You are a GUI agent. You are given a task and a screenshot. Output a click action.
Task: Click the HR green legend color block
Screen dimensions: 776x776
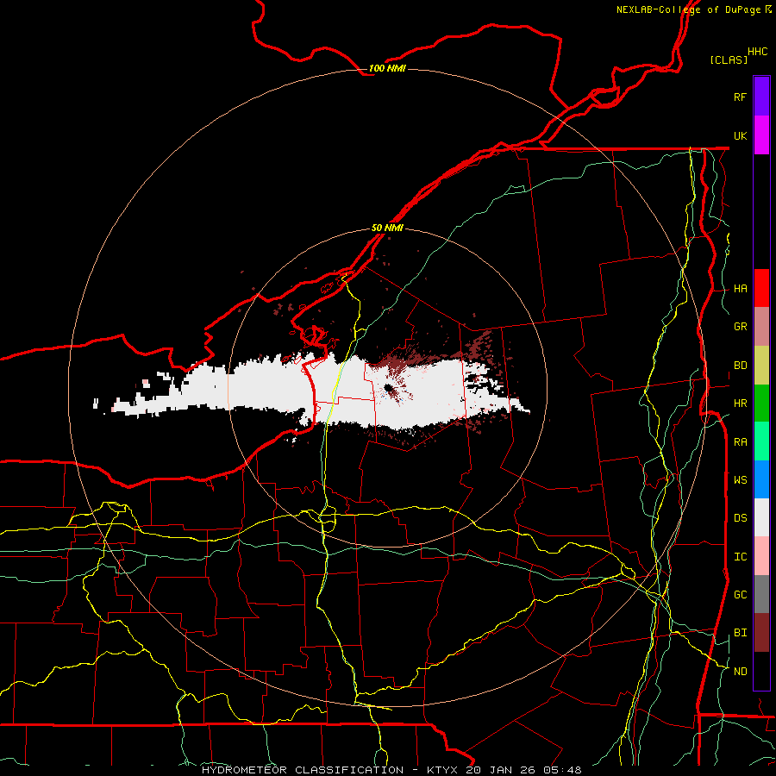click(x=761, y=403)
